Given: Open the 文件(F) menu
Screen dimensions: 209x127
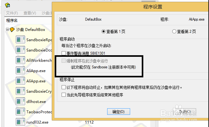Looking at the screenshot, I should click(x=12, y=13).
